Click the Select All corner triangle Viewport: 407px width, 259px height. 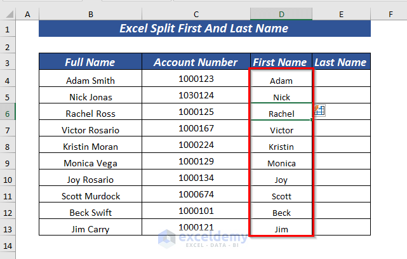(x=8, y=14)
